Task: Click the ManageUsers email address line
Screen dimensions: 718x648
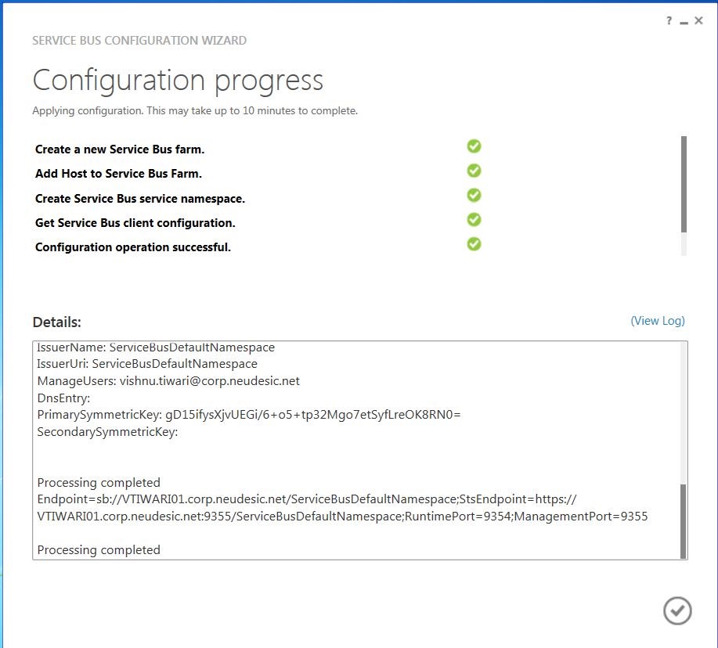Action: tap(168, 381)
